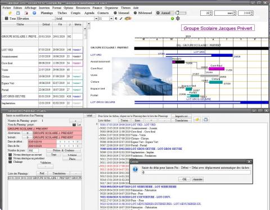Screen dimensions: 270x210
Task: Toggle the Chaînage checkbox
Action: click(x=10, y=162)
